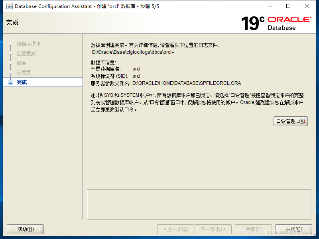
Task: Select the 数据库操作 step in the sidebar
Action: pyautogui.click(x=28, y=44)
